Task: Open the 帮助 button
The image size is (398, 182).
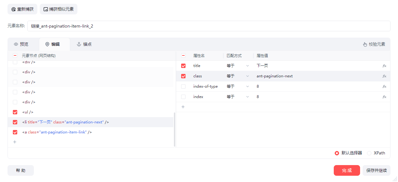Action: pos(21,170)
